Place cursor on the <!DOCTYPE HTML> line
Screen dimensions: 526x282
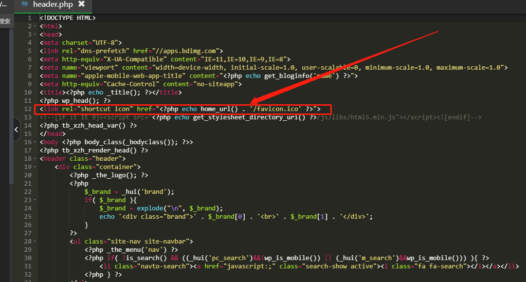[x=68, y=18]
